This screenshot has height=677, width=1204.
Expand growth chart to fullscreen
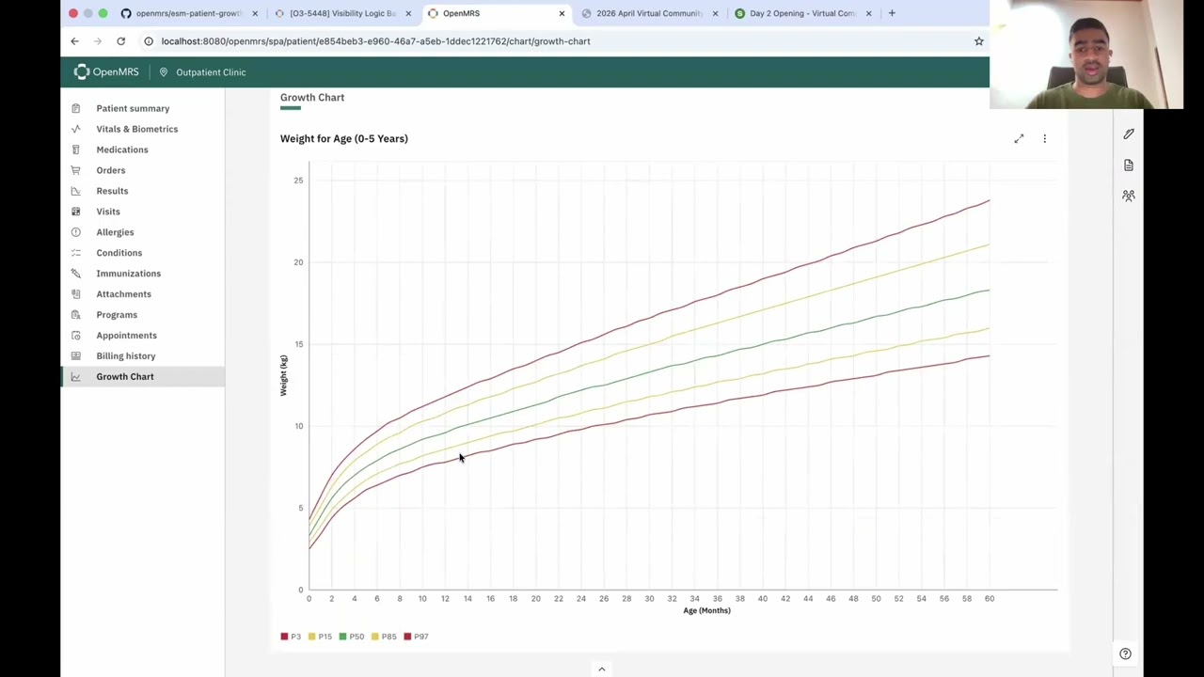[1019, 139]
